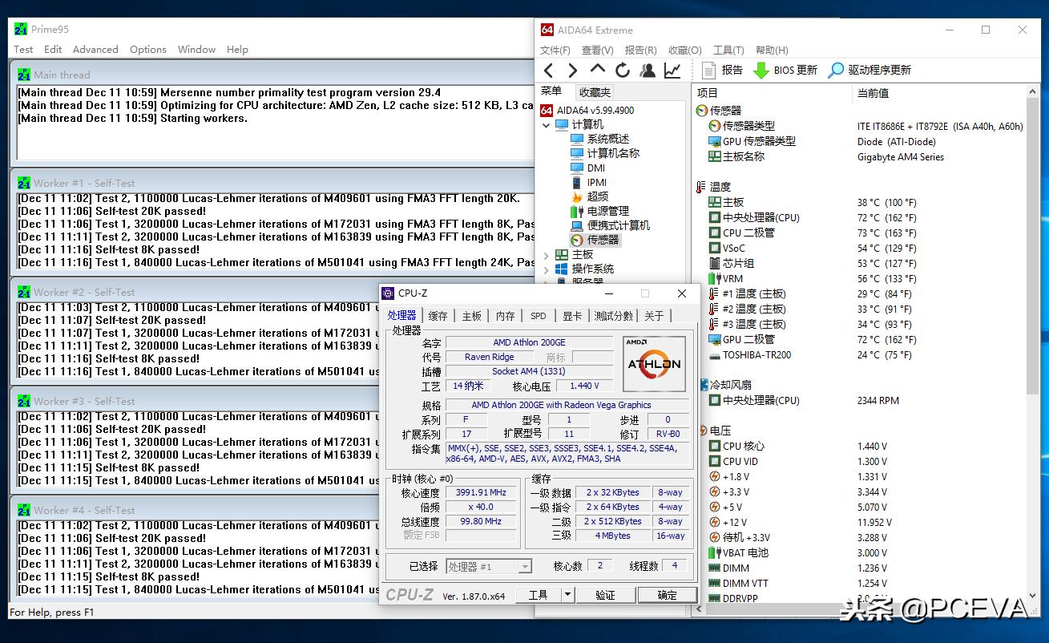Viewport: 1049px width, 643px height.
Task: Click the back arrow in AIDA64 toolbar
Action: [x=550, y=70]
